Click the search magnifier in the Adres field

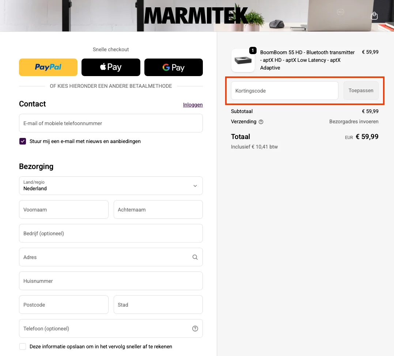pyautogui.click(x=195, y=257)
